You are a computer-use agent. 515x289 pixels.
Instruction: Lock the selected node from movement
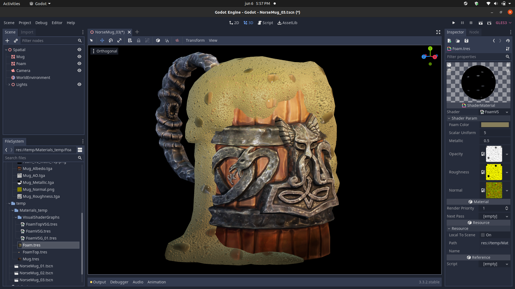pos(139,40)
